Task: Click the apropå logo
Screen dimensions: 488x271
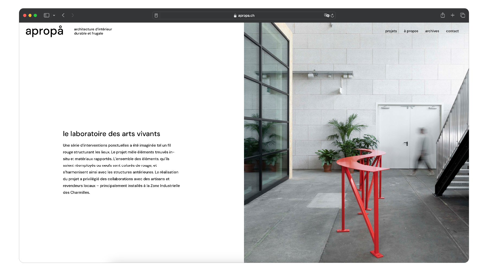Action: (x=44, y=31)
